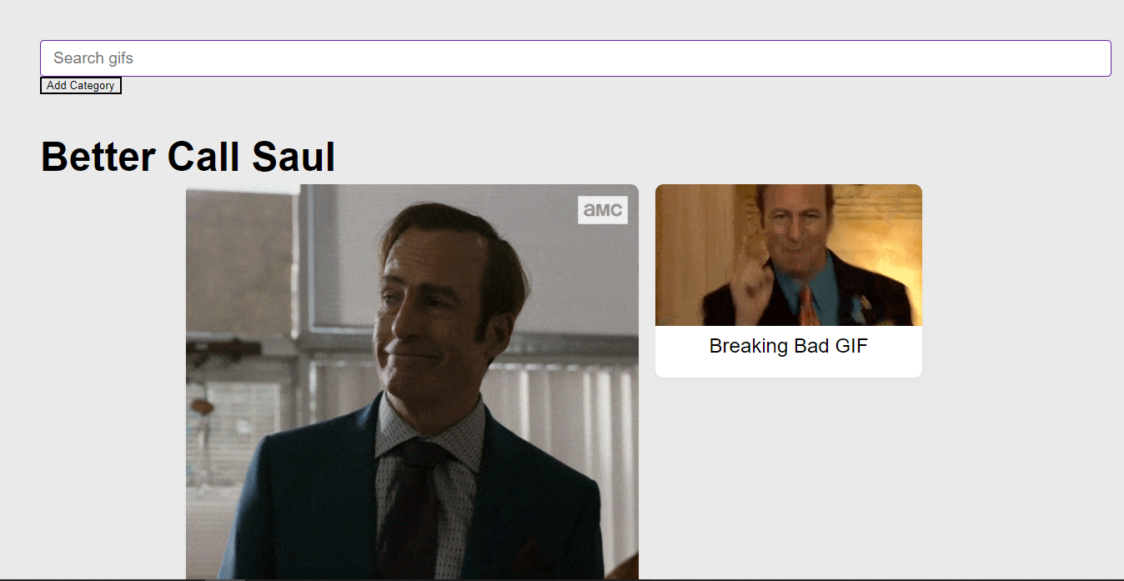The height and width of the screenshot is (581, 1124).
Task: Click the amc logo watermark
Action: pos(602,210)
